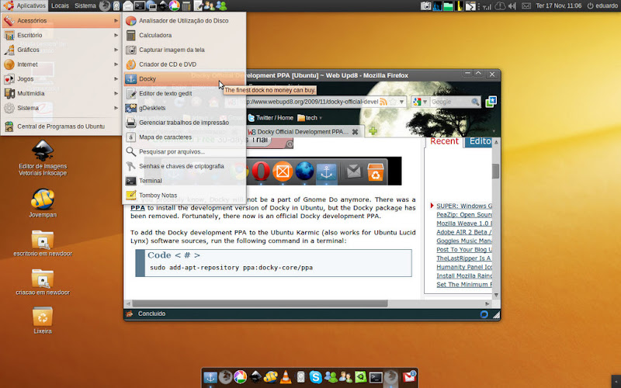
Task: Click the search magnifier button in Firefox
Action: tap(475, 102)
